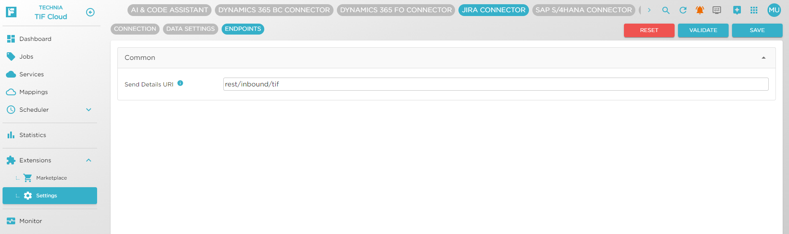
Task: Open the AI assistant sparkle icon
Action: [x=737, y=10]
